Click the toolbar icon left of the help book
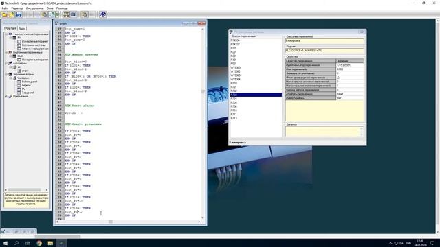440x247 pixels. click(91, 14)
